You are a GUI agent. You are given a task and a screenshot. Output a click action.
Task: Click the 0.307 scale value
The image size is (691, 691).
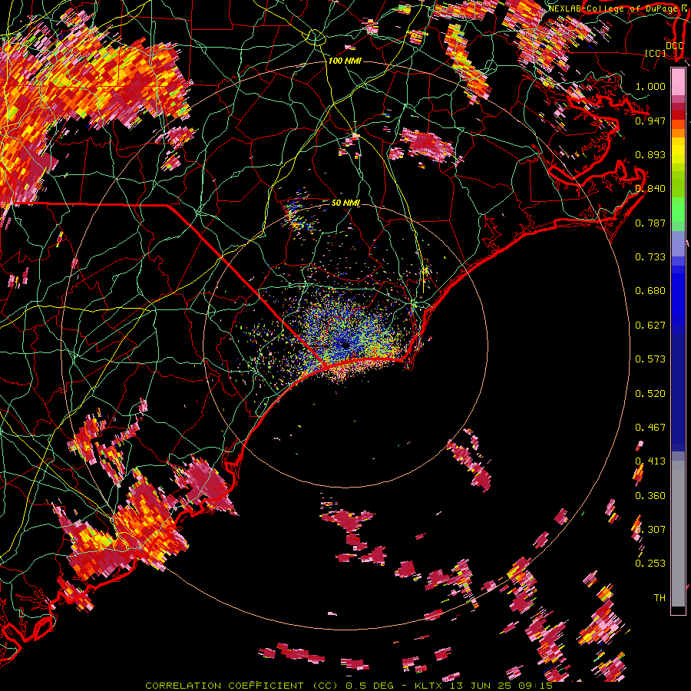[650, 530]
